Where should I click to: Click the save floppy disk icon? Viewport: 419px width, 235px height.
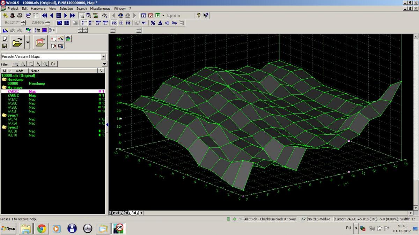[5, 46]
